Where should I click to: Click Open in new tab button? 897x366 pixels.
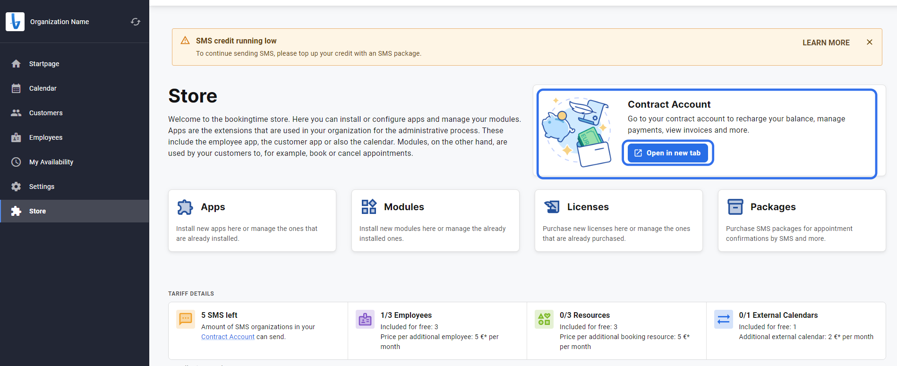point(668,153)
